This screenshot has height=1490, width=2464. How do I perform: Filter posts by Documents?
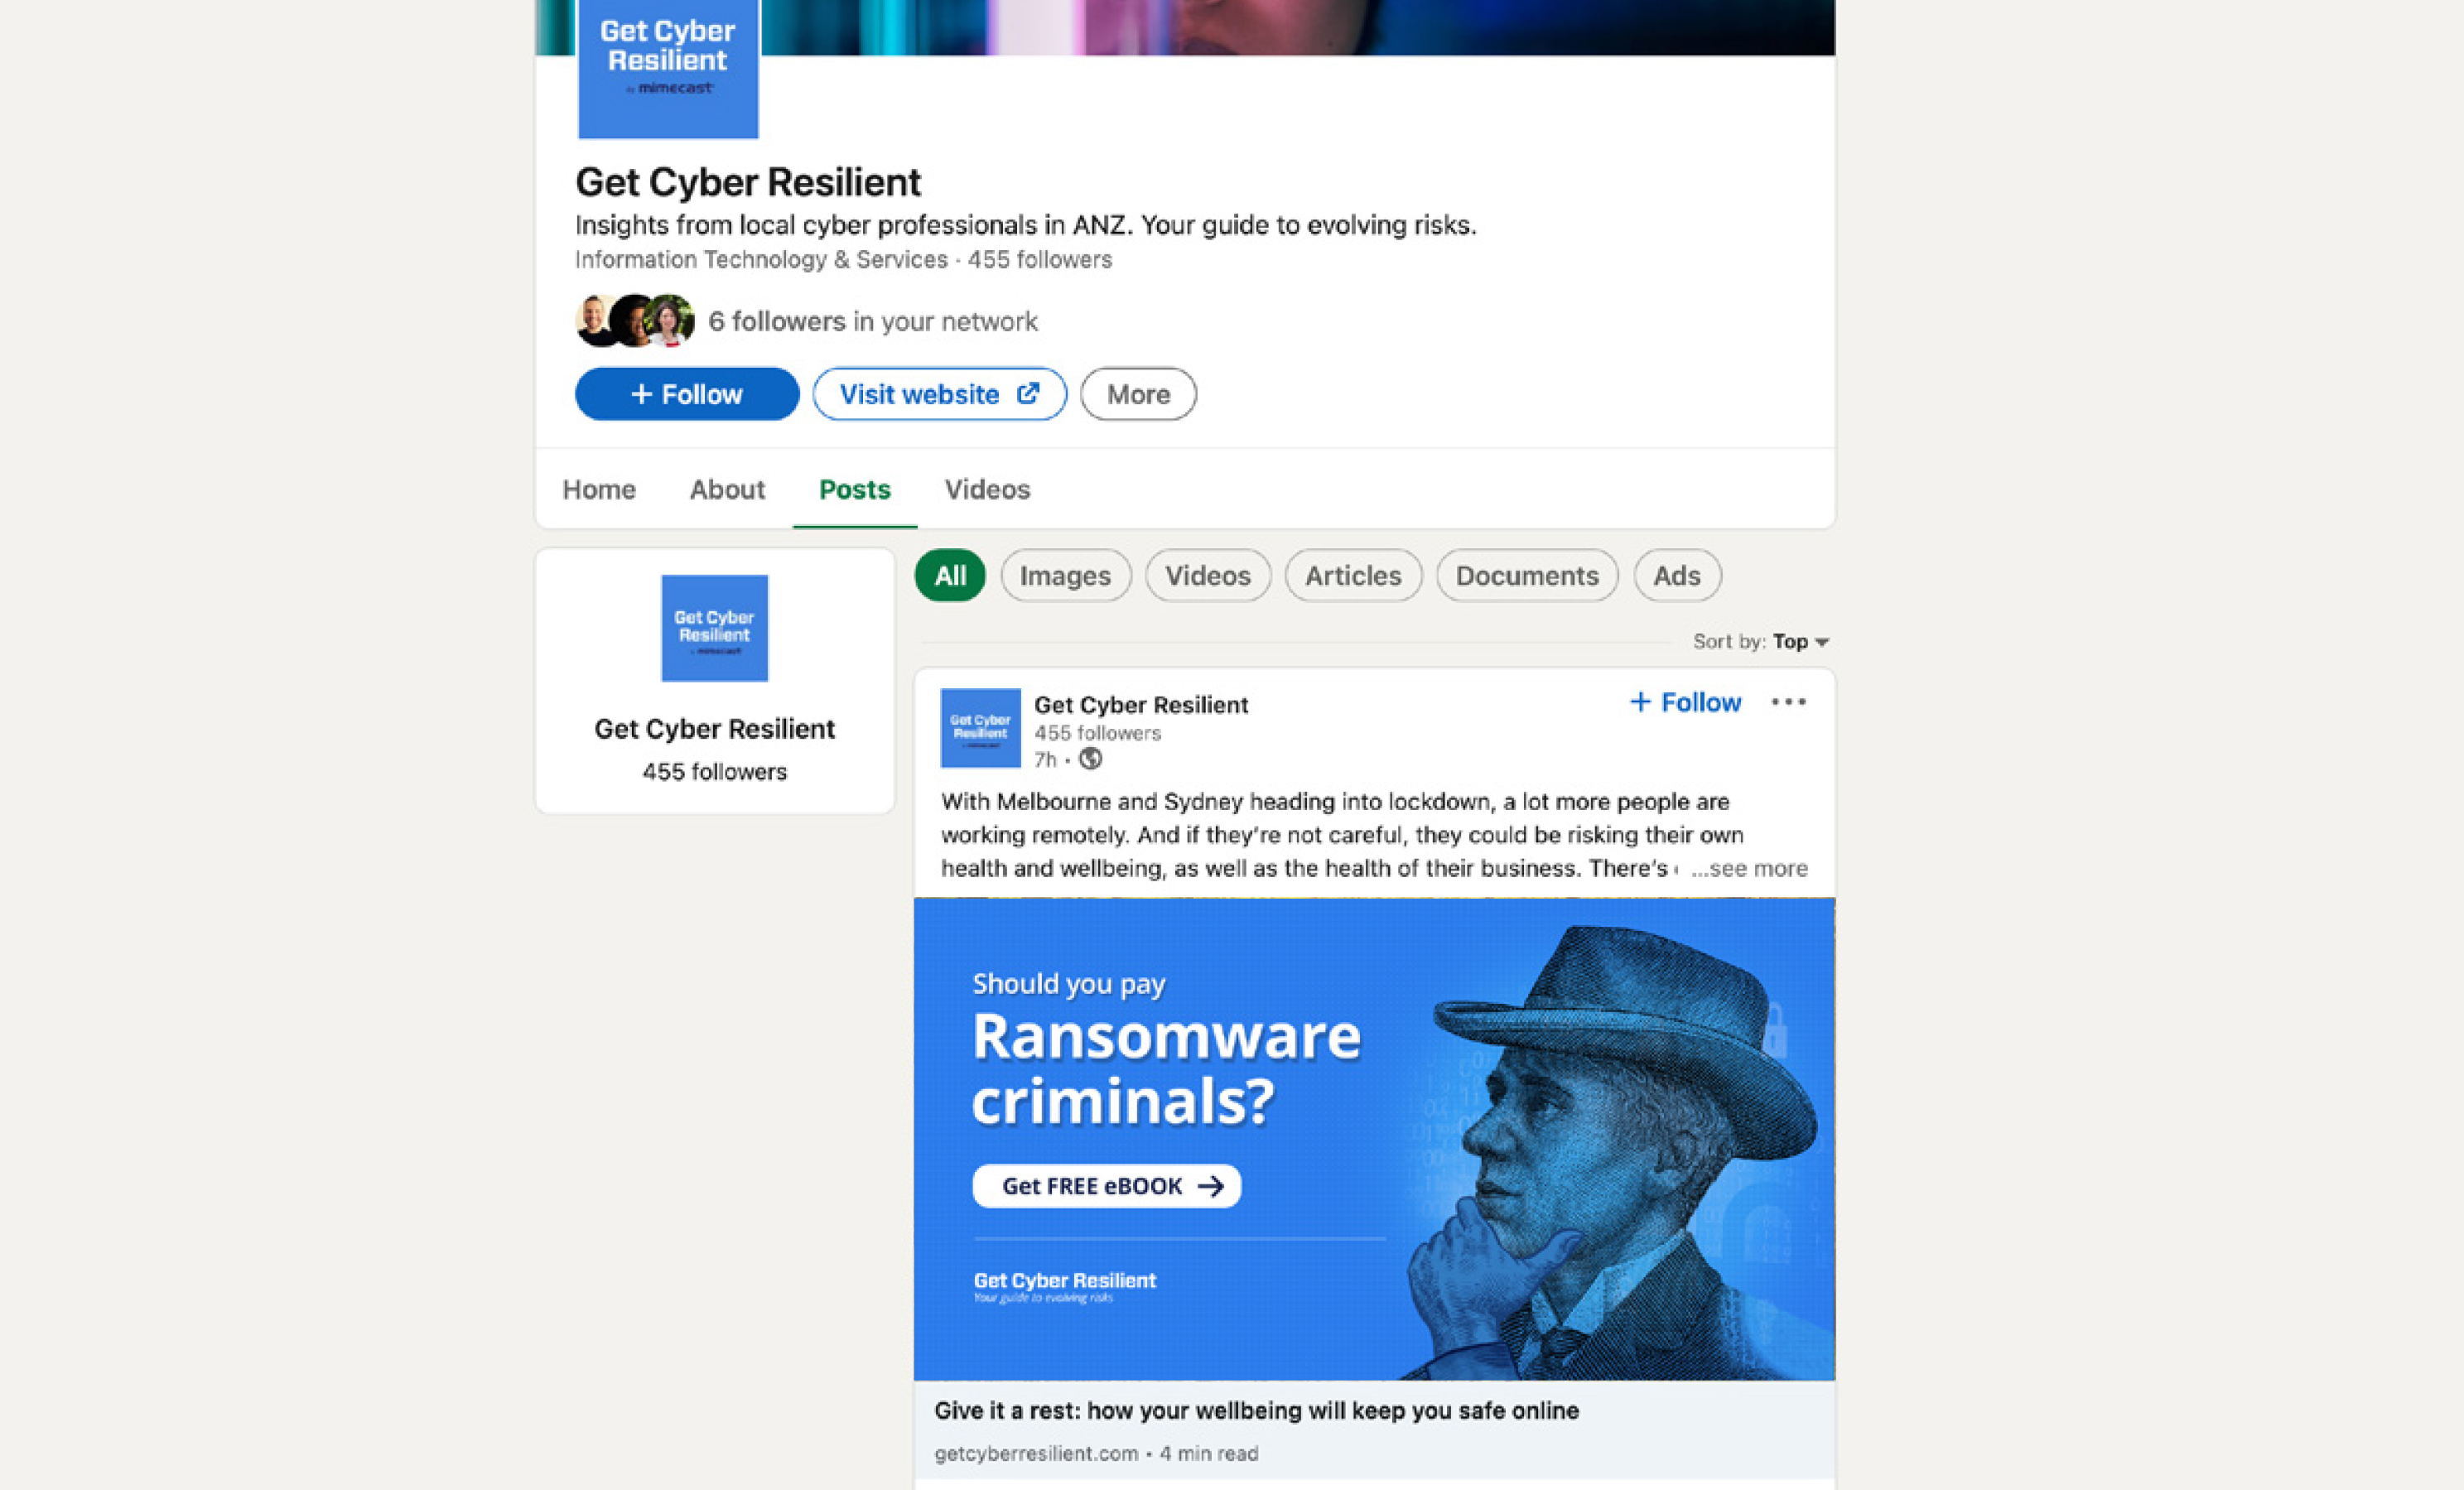[1527, 575]
